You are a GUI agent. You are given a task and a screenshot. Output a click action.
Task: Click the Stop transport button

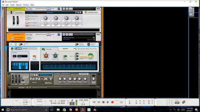click(x=103, y=102)
